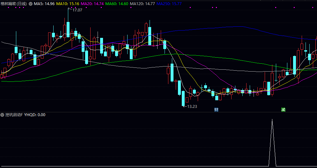The height and width of the screenshot is (168, 317).
Task: Click the 挖坑启动F indicator name
Action: 14,115
